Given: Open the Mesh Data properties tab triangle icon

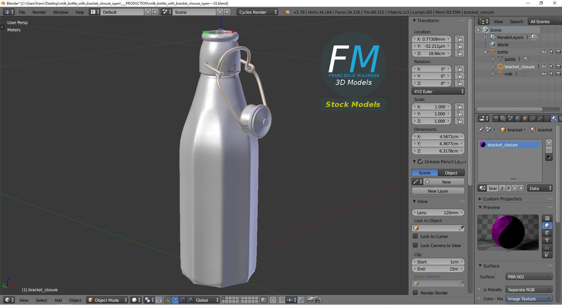Looking at the screenshot, I should pos(547,119).
